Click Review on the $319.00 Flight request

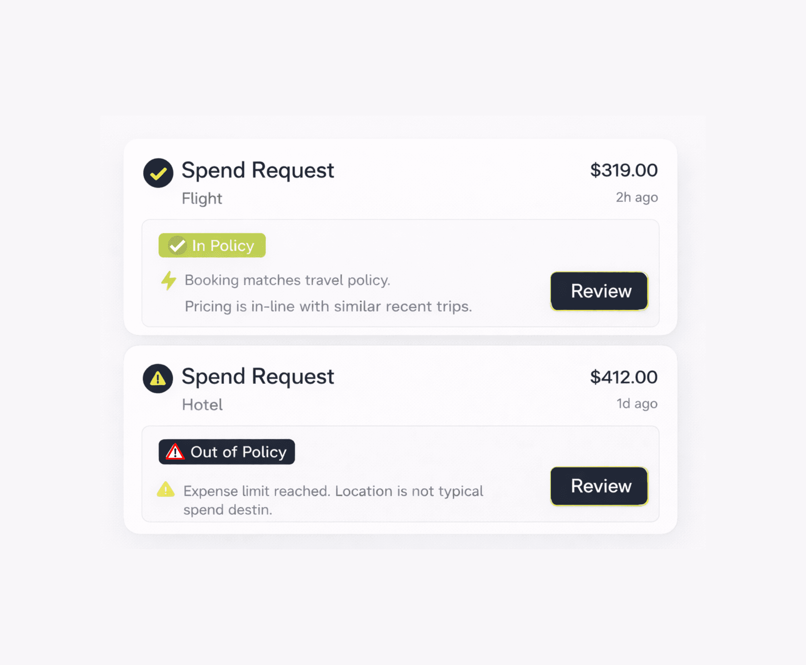tap(599, 291)
